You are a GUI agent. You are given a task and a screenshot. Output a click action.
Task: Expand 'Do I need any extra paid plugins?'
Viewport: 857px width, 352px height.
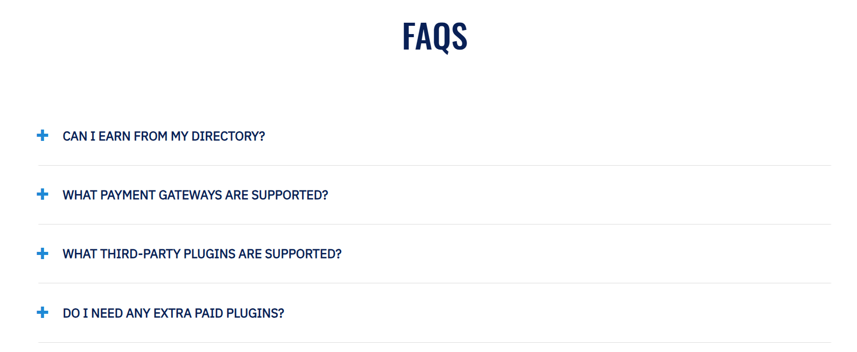pyautogui.click(x=173, y=313)
